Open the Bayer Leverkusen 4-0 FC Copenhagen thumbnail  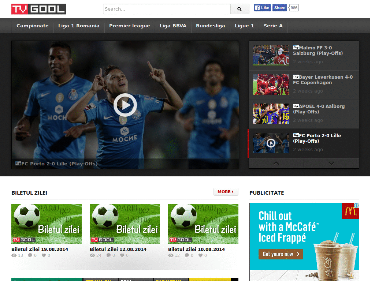(x=271, y=85)
